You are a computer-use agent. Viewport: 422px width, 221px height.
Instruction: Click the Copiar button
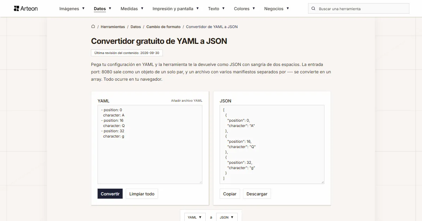(x=230, y=194)
